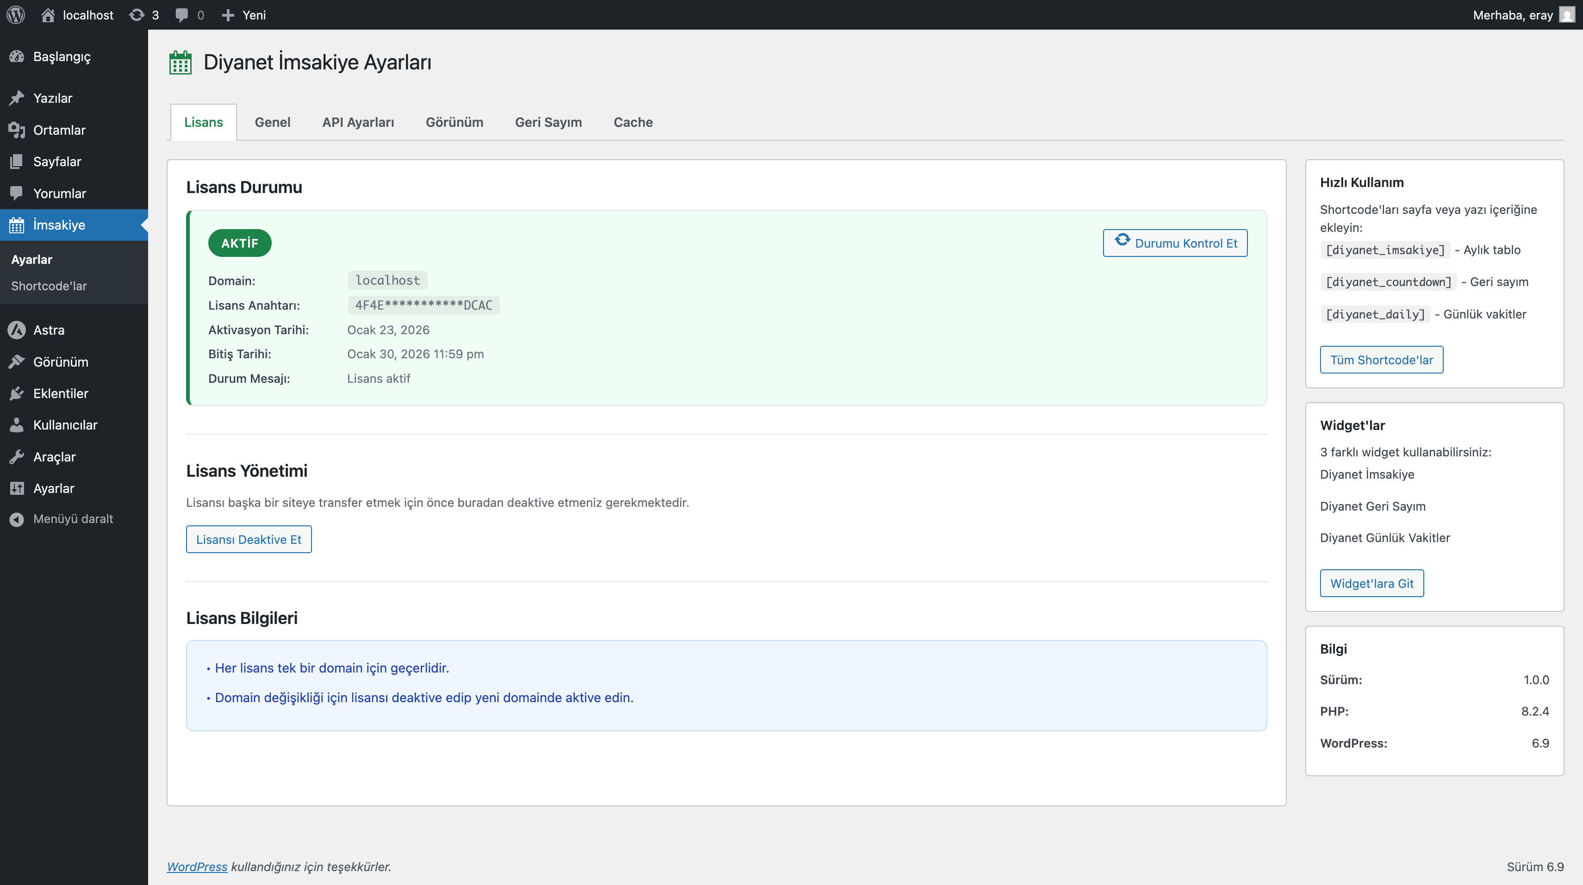Click the Sürüm 6.9 footer text
The image size is (1583, 885).
point(1535,866)
